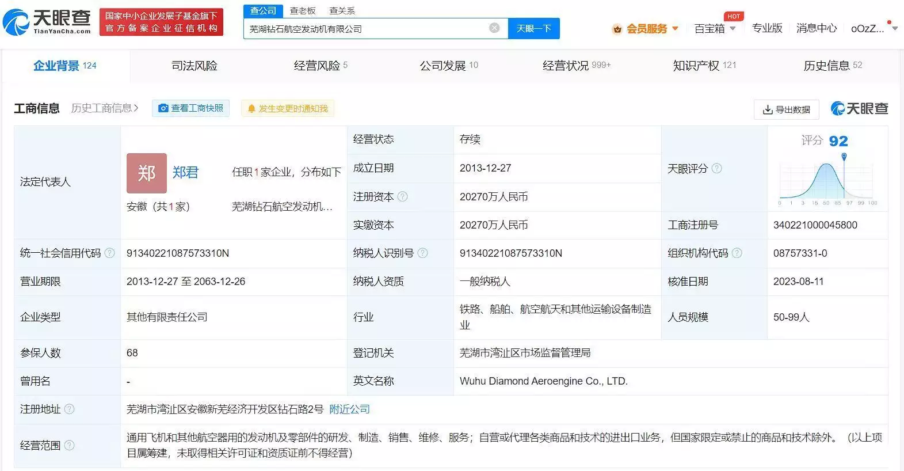Viewport: 904px width, 471px height.
Task: Click the 50-99人 staff size value
Action: 791,317
